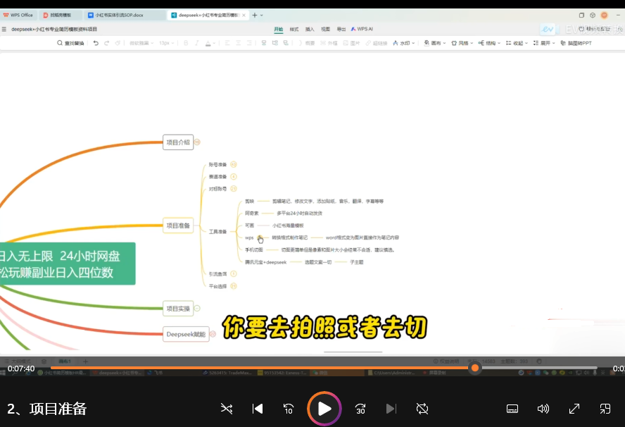Screen dimensions: 625x427
Task: Open picture-in-picture mini player
Action: point(605,409)
